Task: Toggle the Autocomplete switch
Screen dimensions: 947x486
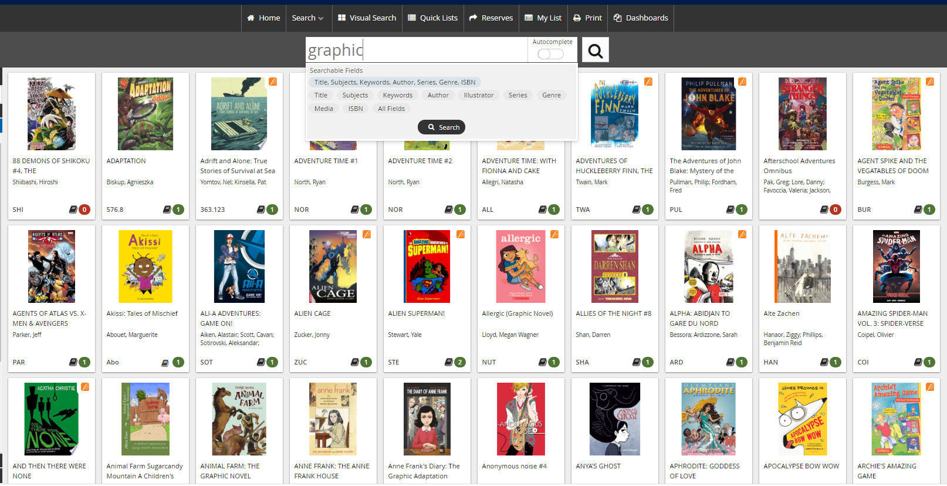Action: [x=550, y=54]
